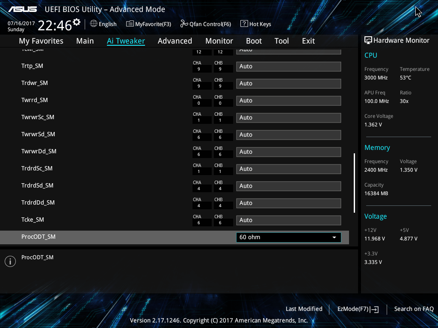Click the CPU temperature 53°C value

tap(405, 78)
